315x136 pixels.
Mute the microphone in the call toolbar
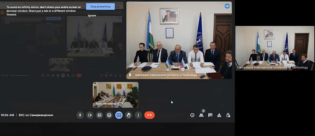coord(80,115)
